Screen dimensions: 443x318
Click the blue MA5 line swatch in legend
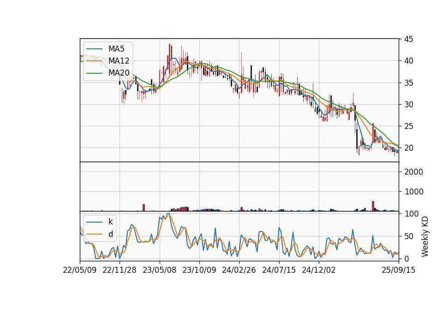click(94, 49)
